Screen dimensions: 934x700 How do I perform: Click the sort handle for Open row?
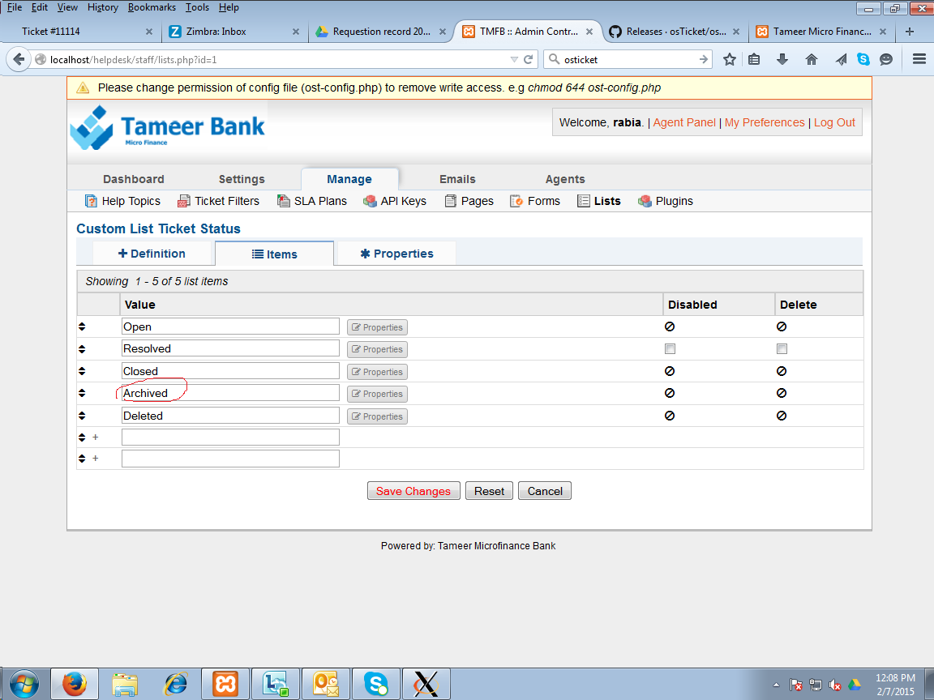[82, 327]
